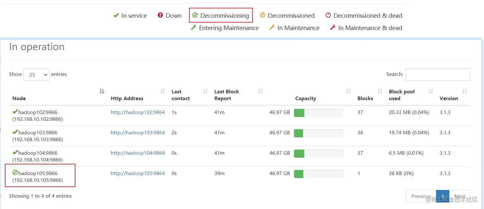The image size is (484, 209).
Task: Click the green checkmark beside hadoop104:9866
Action: point(15,152)
